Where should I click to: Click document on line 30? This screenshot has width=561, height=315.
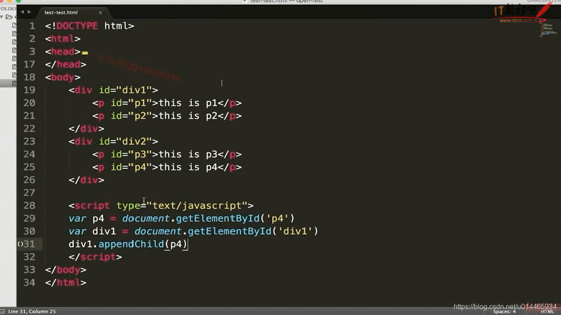pyautogui.click(x=158, y=231)
